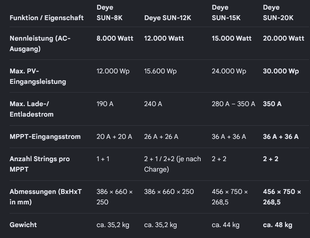Click the Max. PV-Eingangsleistung row label

(38, 76)
